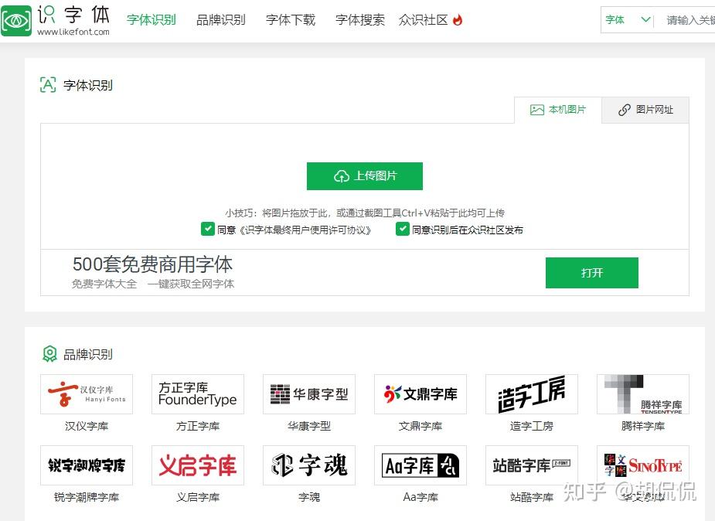Select the 字体识别 navigation tab
Screen dimensions: 715x521
coord(152,20)
